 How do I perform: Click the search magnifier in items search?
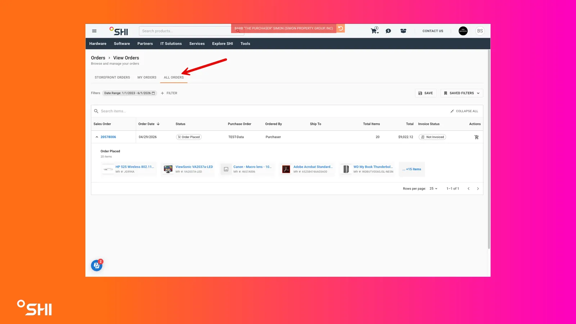click(x=96, y=111)
